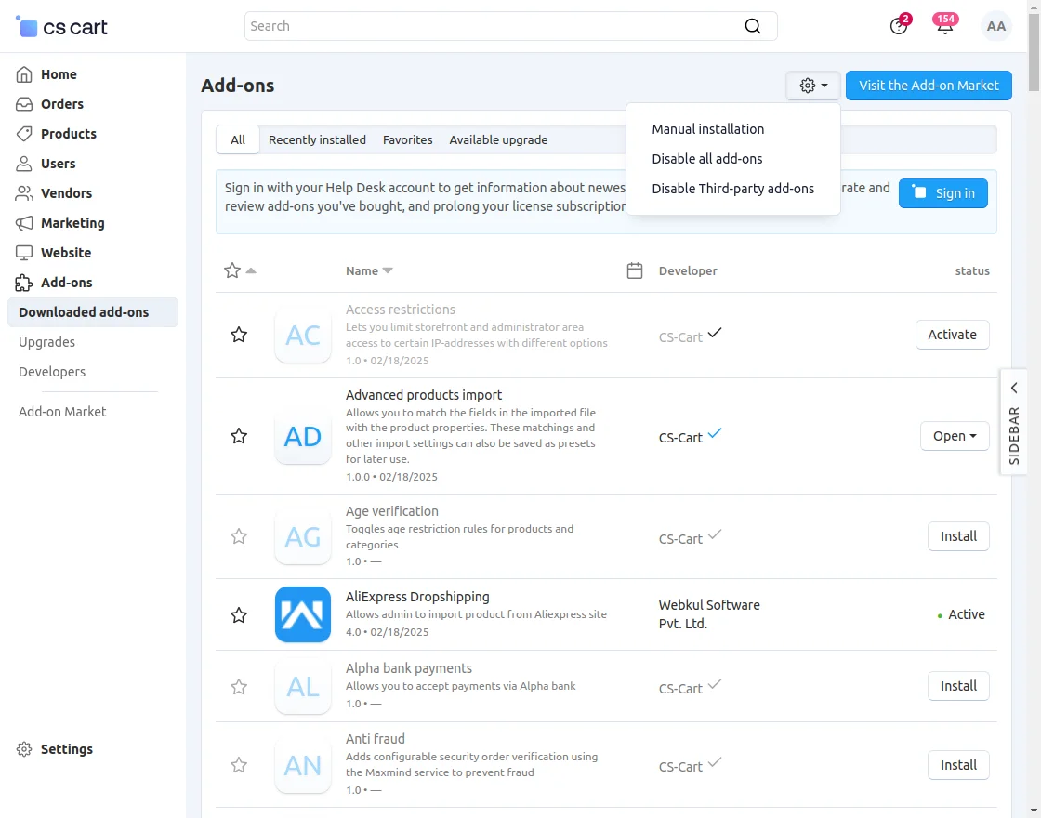Image resolution: width=1041 pixels, height=818 pixels.
Task: Click into the Search field
Action: [x=493, y=26]
